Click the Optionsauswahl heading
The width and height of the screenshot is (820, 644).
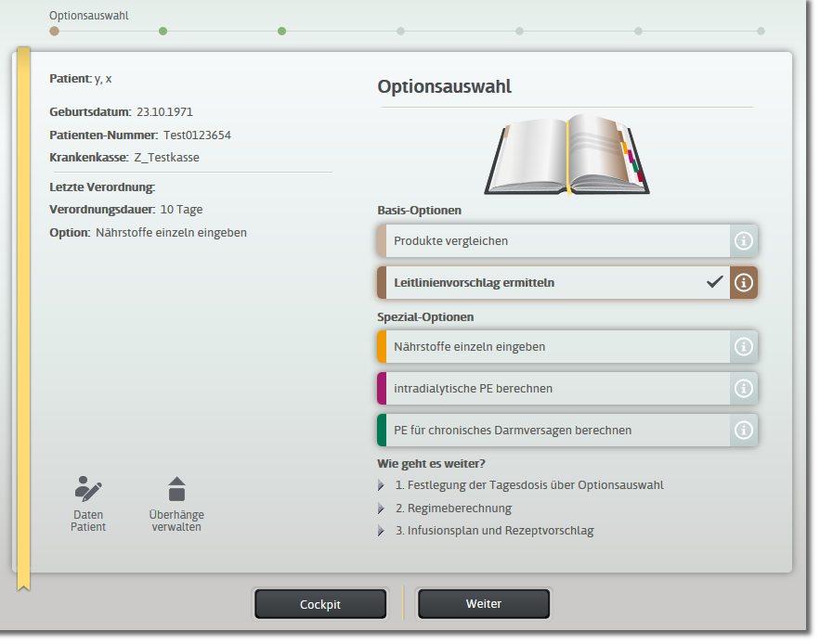tap(445, 87)
